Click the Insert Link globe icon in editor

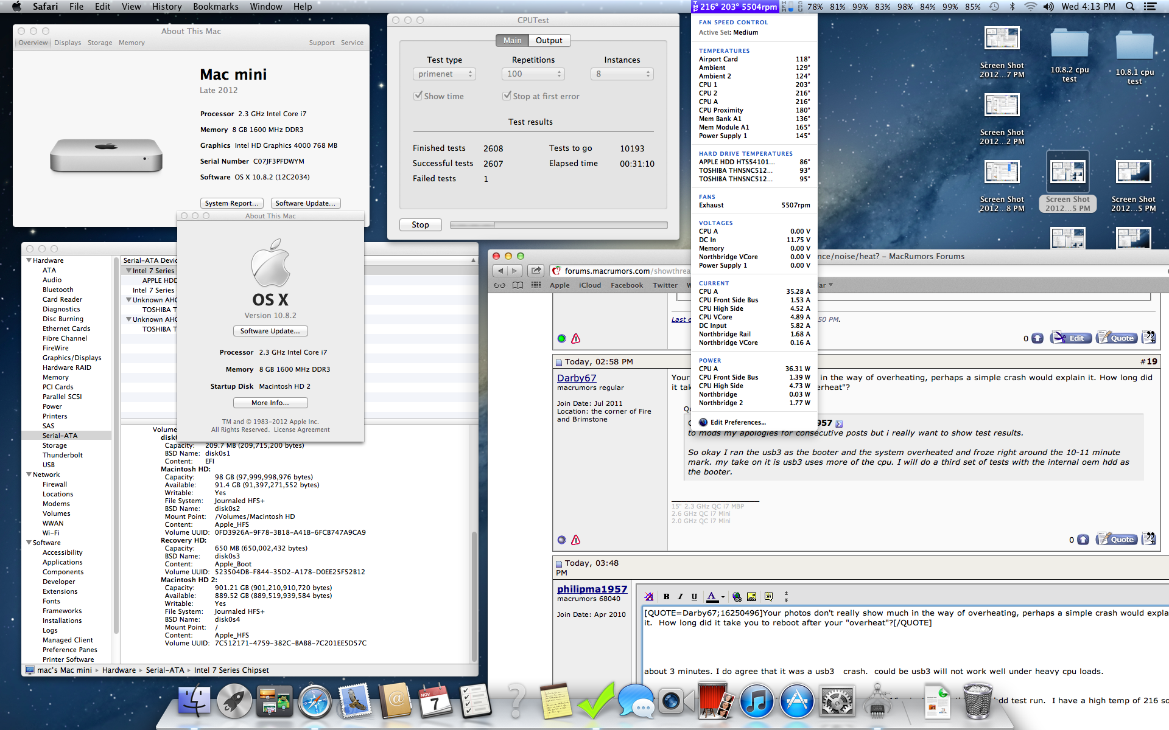737,597
